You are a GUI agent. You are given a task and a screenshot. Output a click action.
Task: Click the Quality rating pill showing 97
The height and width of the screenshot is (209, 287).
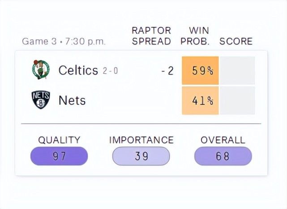click(59, 156)
